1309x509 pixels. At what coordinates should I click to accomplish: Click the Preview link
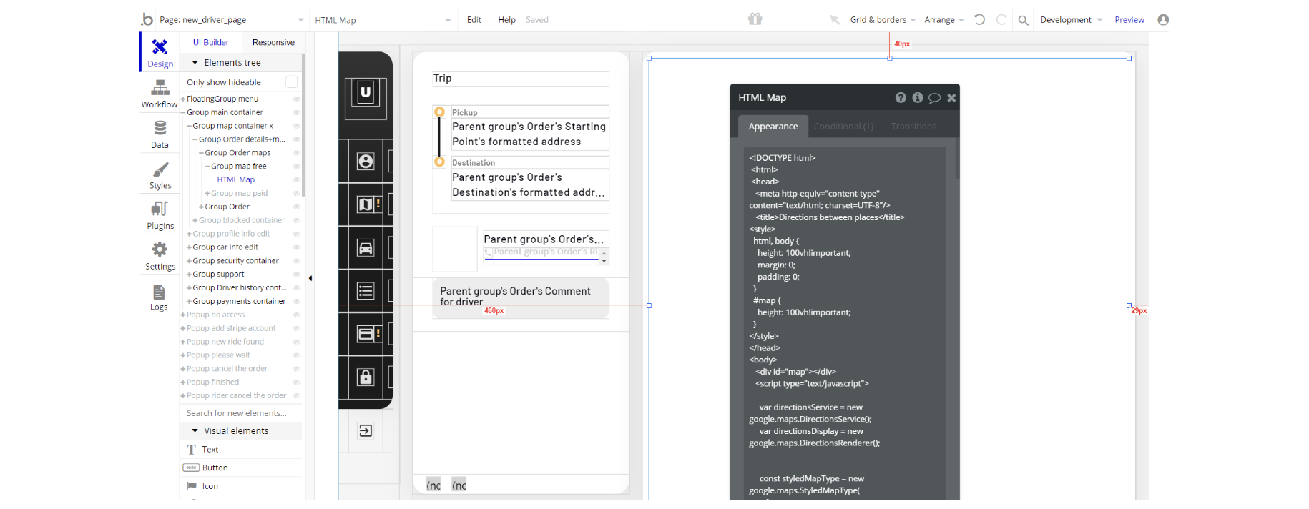pyautogui.click(x=1129, y=20)
